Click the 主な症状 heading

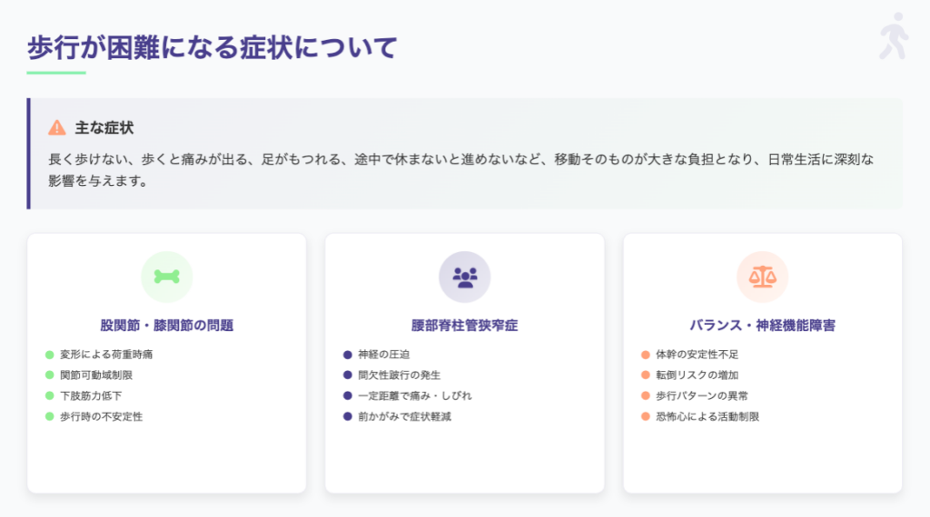pos(104,128)
